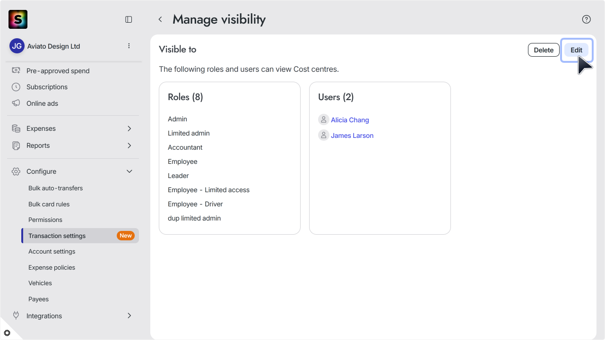The height and width of the screenshot is (340, 605).
Task: Click the Employee role entry
Action: click(x=182, y=161)
